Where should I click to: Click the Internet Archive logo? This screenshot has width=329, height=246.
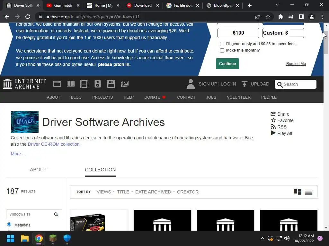point(24,84)
